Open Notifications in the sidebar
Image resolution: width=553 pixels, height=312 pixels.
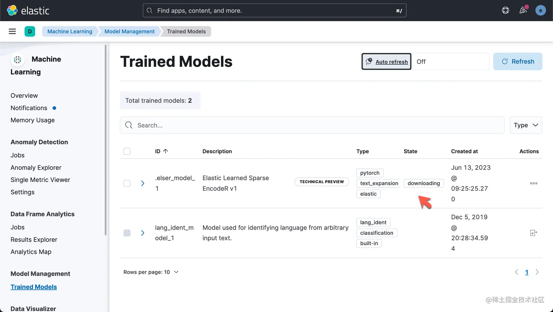click(29, 108)
